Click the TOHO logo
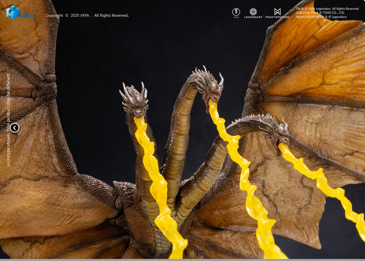The image size is (365, 261). 236,13
